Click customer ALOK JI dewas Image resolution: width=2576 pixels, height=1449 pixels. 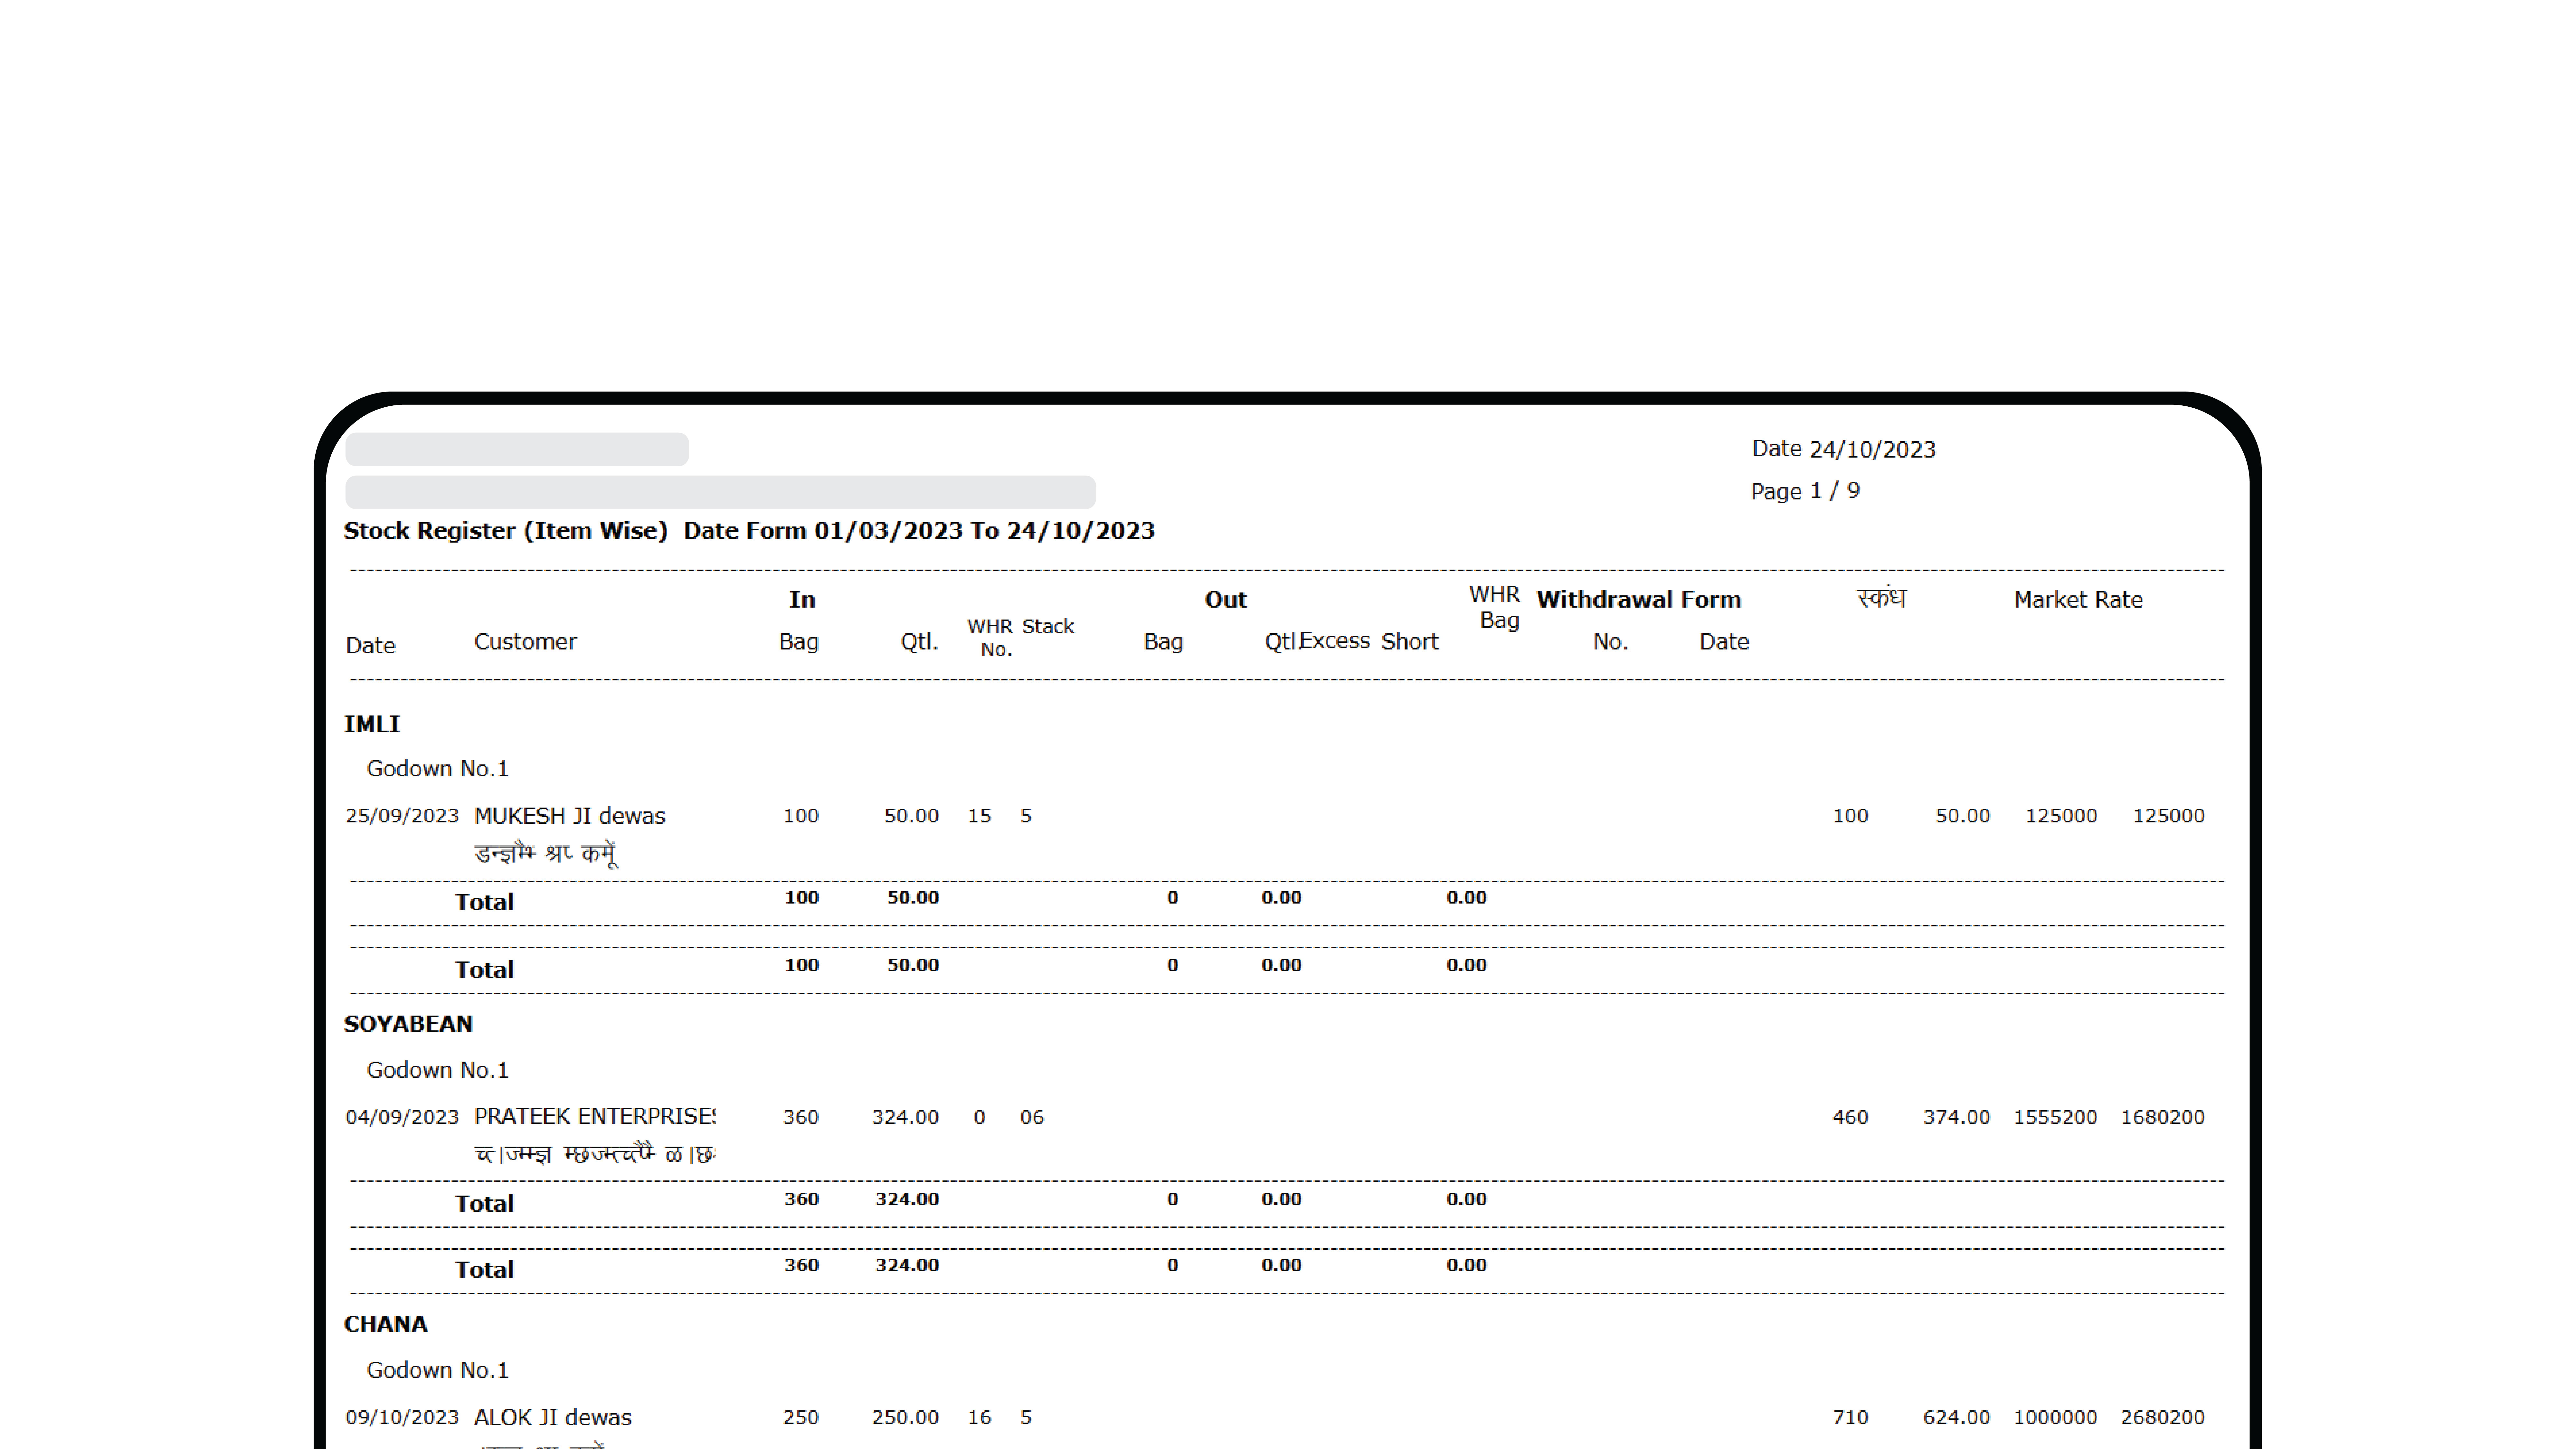(x=553, y=1417)
